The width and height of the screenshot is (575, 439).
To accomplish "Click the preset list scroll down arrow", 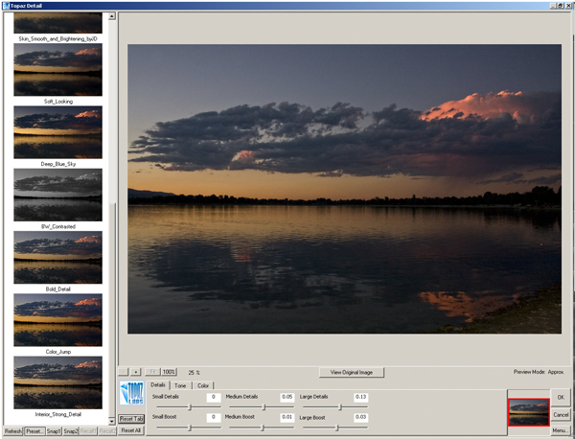I will click(x=111, y=419).
